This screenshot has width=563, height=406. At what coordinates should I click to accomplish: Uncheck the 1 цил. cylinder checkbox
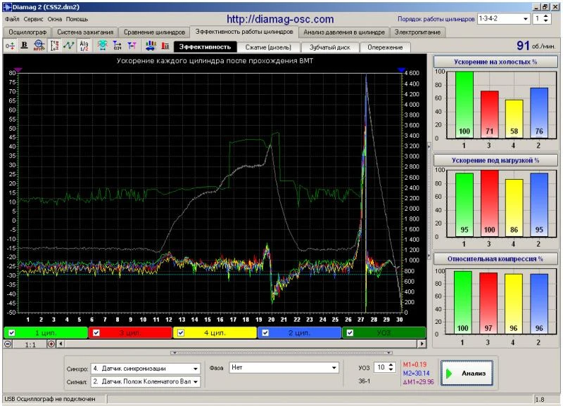(x=12, y=333)
